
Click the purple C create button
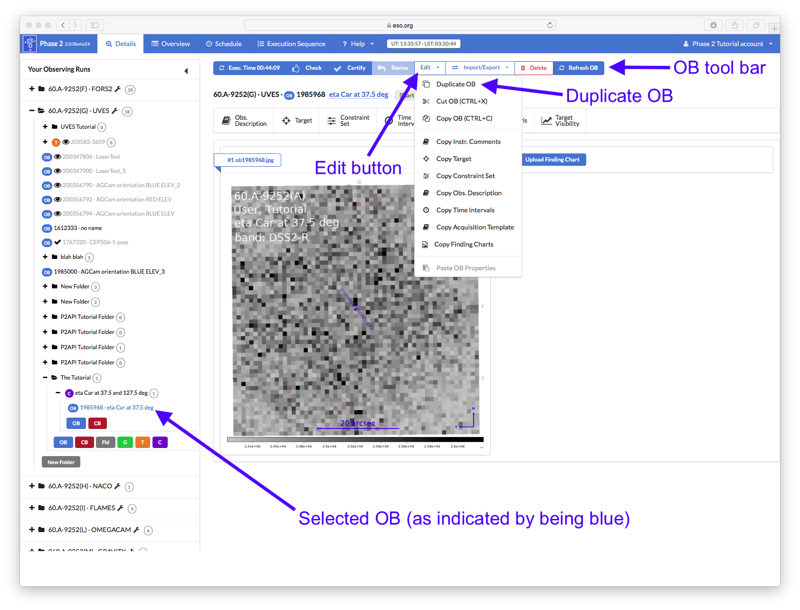coord(160,442)
